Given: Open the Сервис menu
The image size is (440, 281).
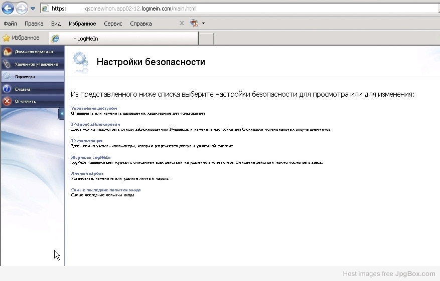Looking at the screenshot, I should [x=113, y=24].
